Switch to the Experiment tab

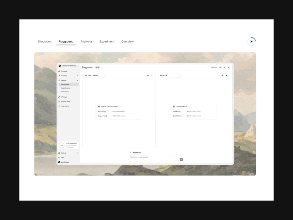[107, 42]
